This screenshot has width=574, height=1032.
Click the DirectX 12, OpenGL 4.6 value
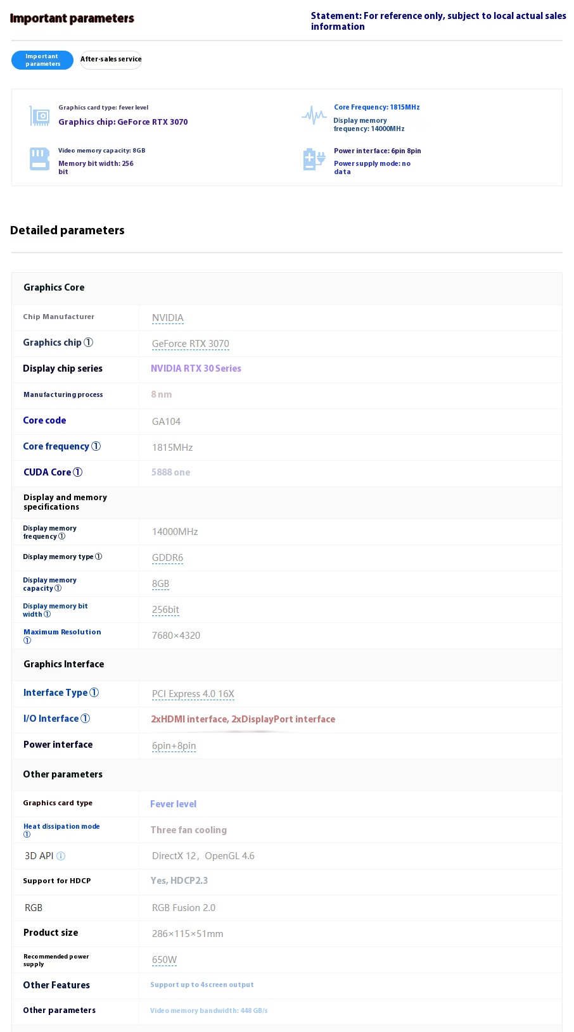click(x=203, y=856)
